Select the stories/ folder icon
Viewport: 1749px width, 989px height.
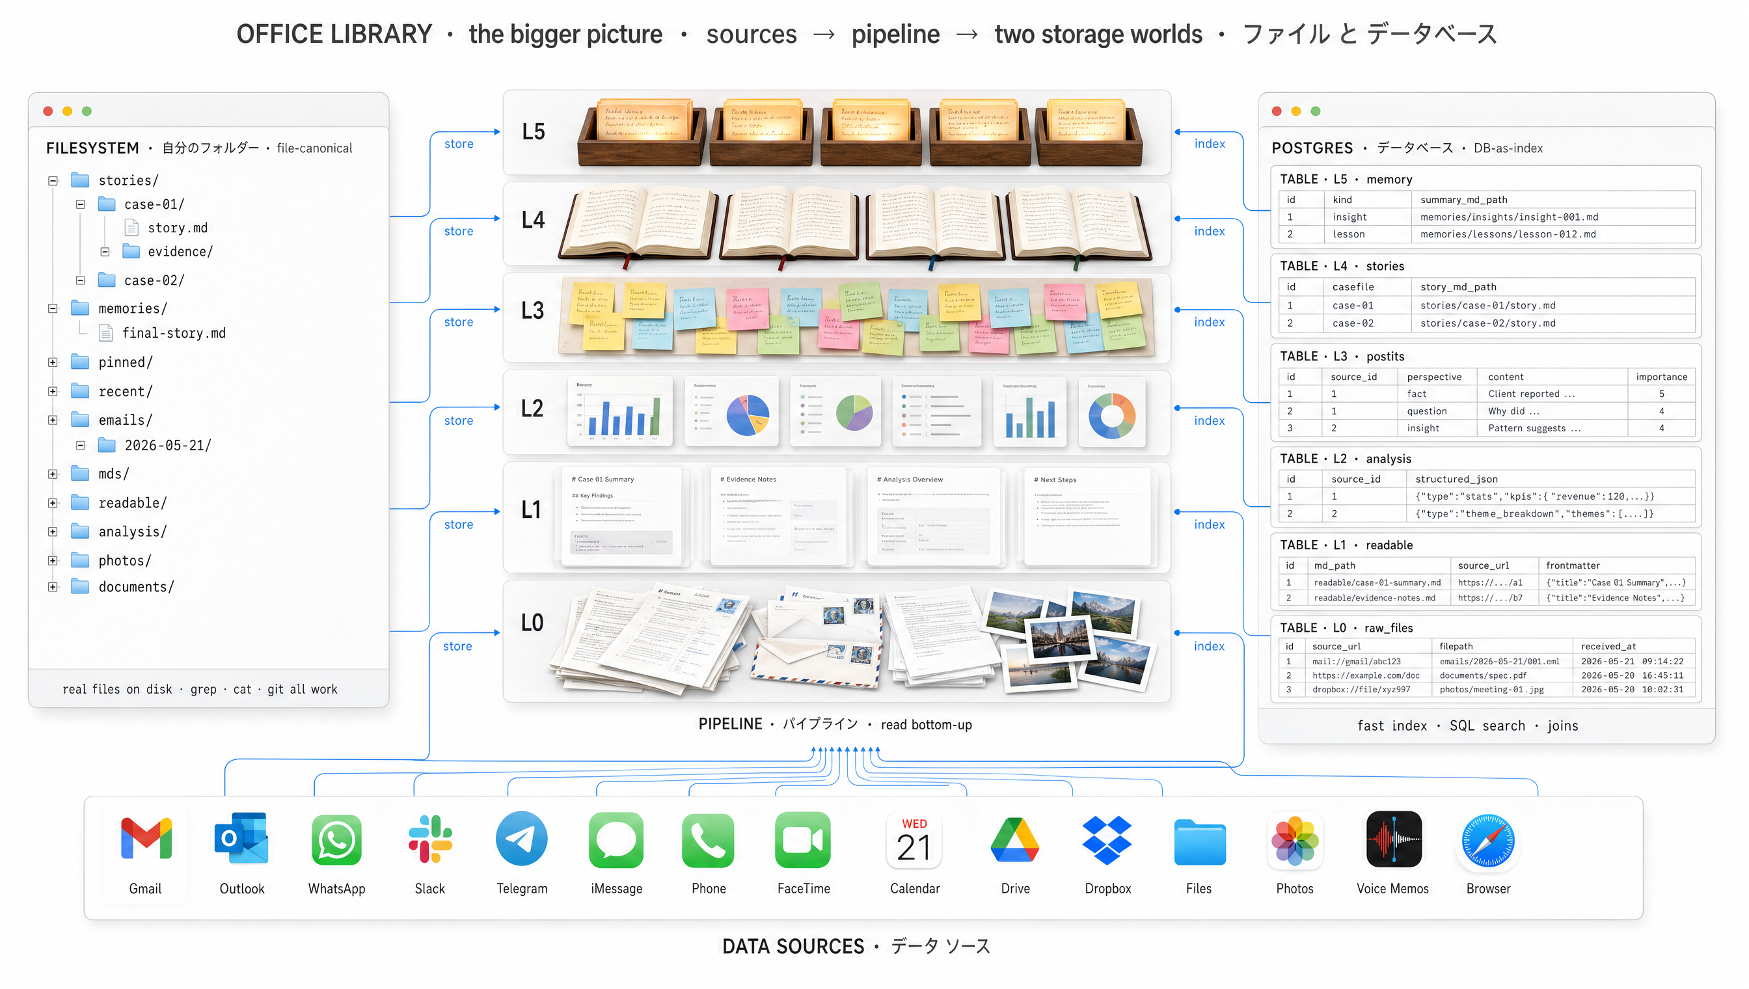click(x=80, y=180)
